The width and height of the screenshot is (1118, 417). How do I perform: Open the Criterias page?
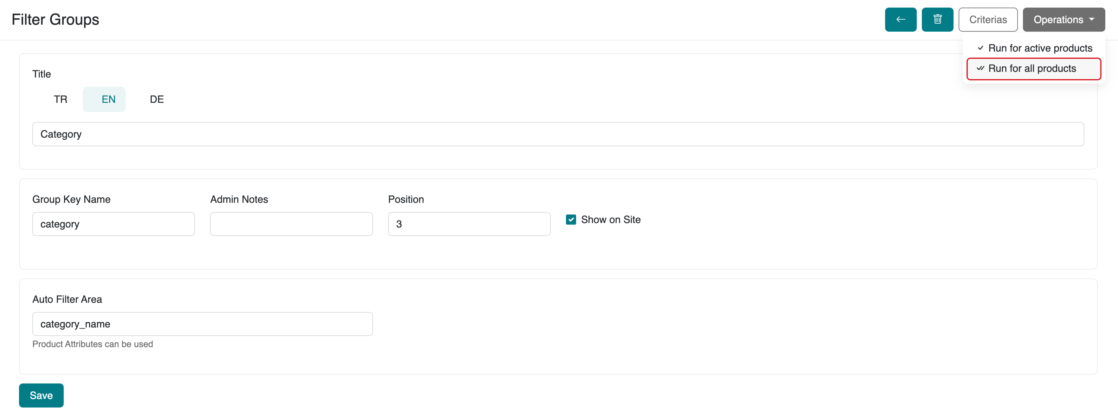click(987, 20)
